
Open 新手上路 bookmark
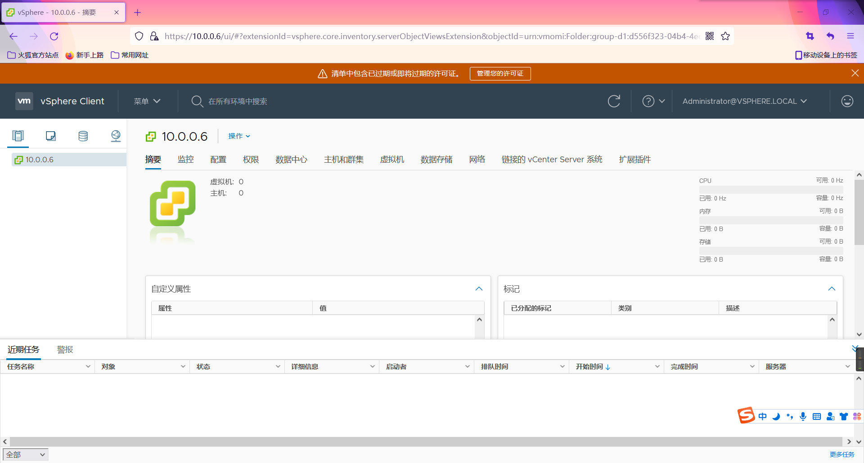85,55
